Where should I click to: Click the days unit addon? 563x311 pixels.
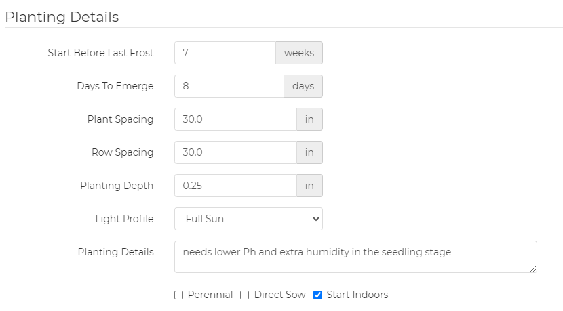coord(303,86)
